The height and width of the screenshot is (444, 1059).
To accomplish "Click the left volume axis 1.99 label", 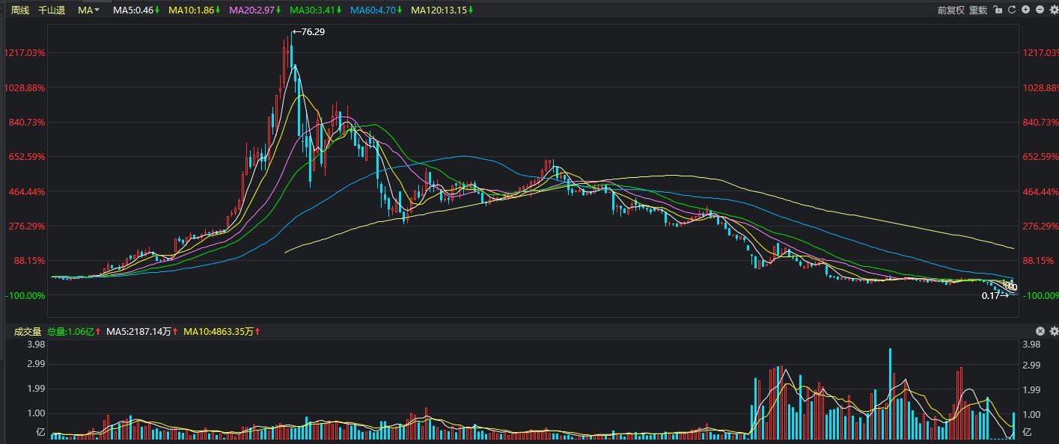I will point(36,389).
